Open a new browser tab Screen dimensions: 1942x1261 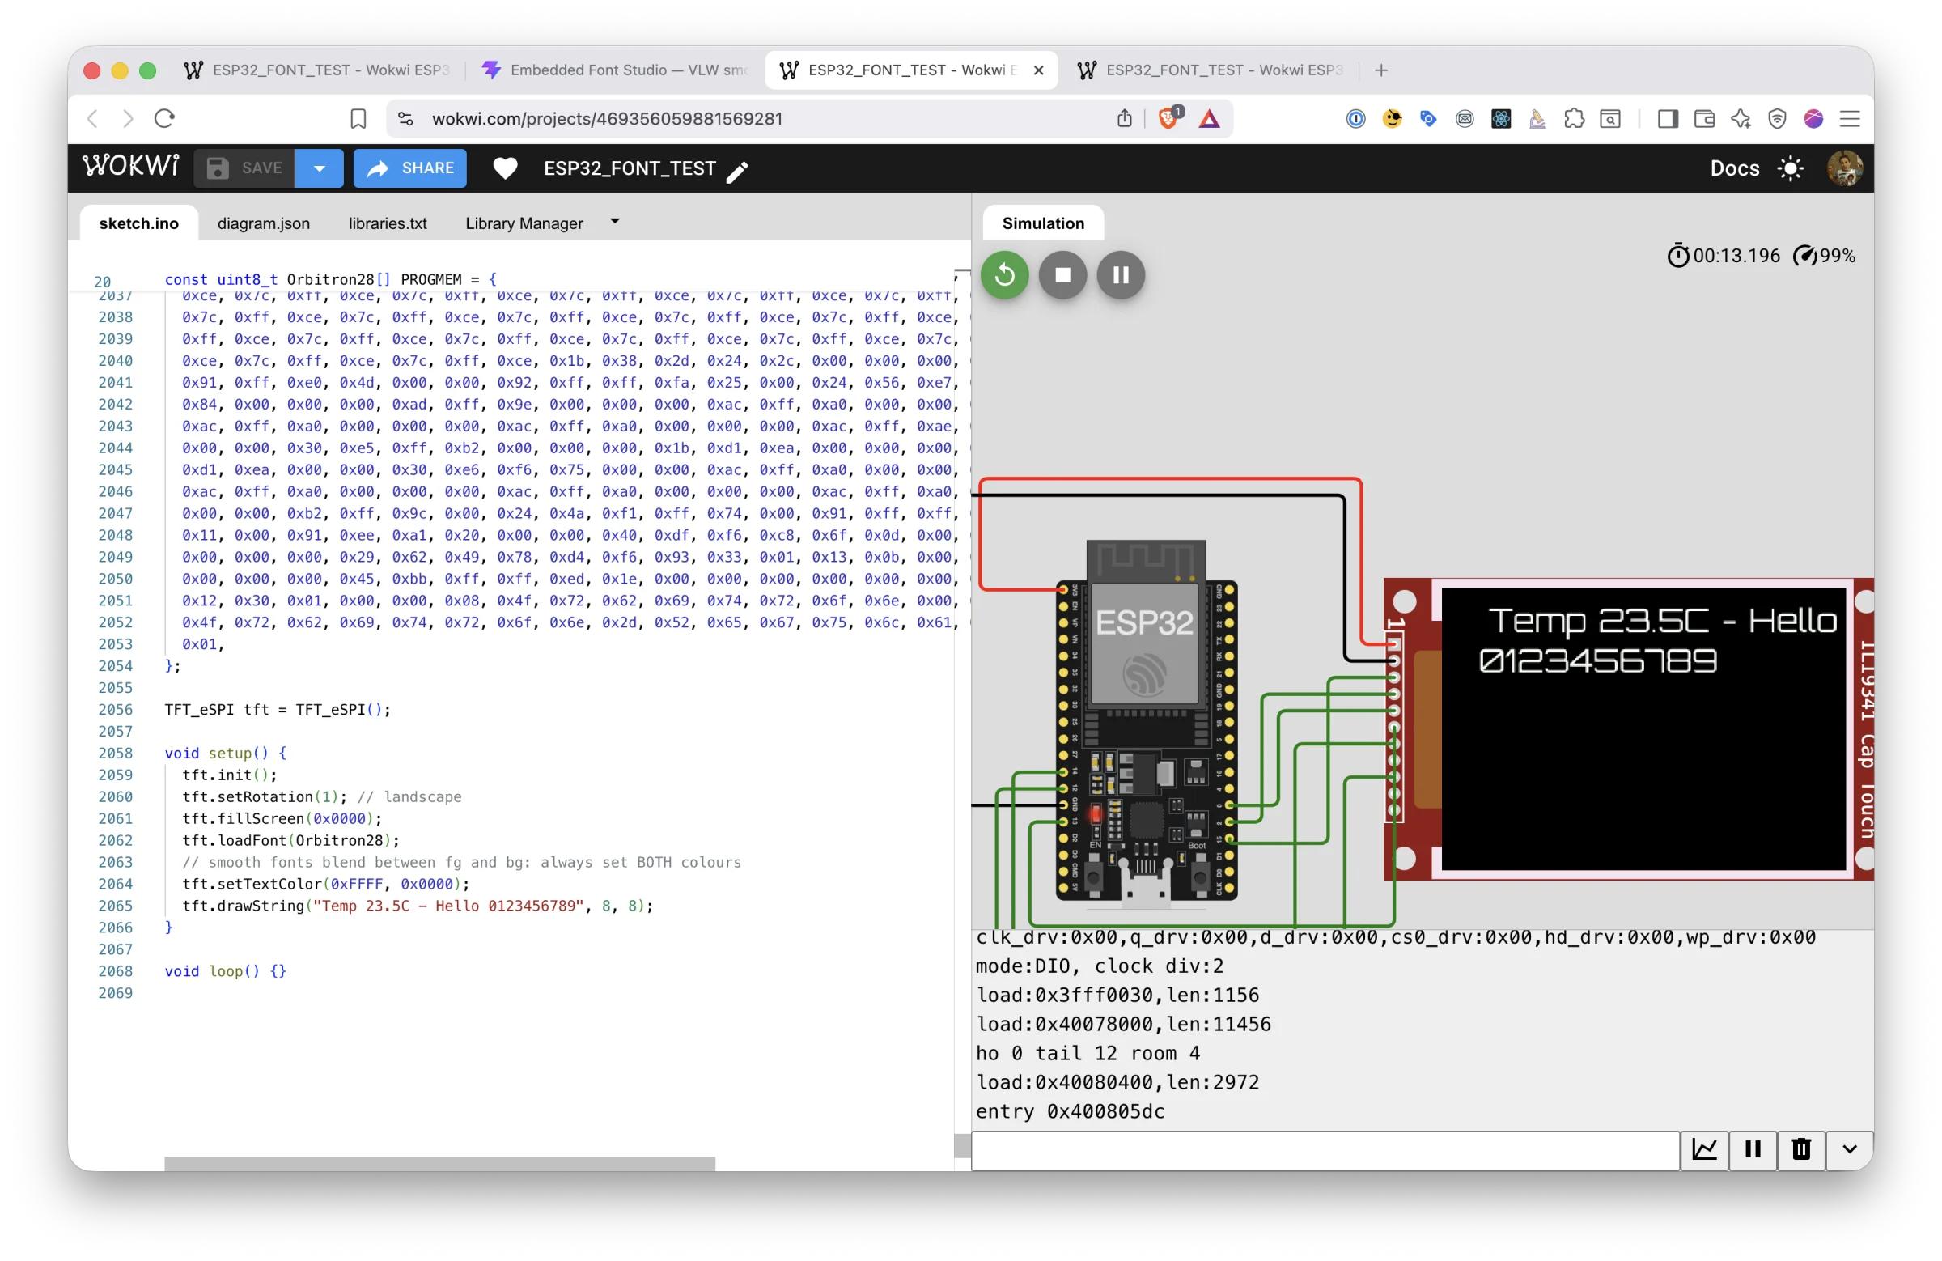coord(1380,70)
